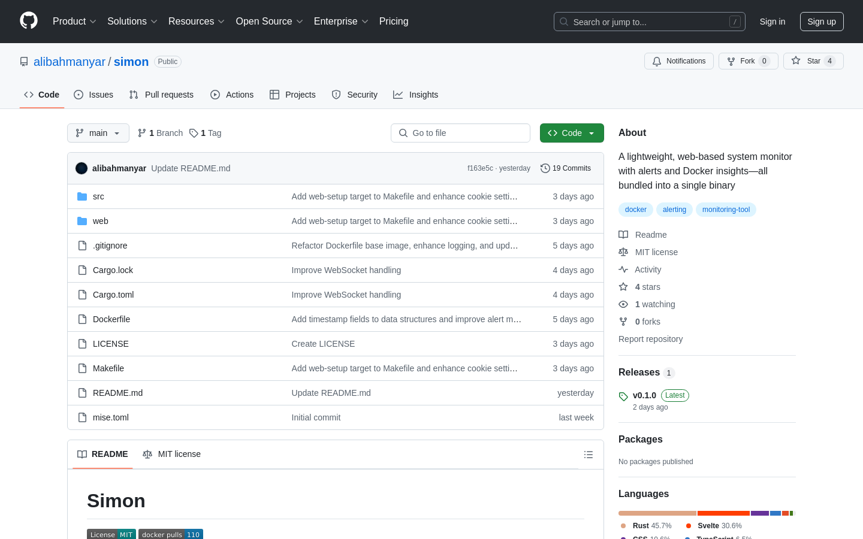View the 1 Branch link
This screenshot has height=539, width=863.
coord(160,133)
